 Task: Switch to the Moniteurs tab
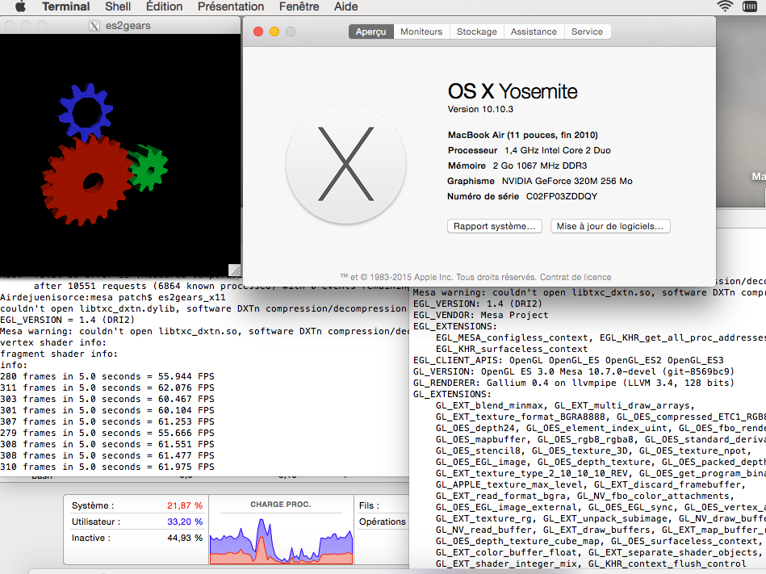point(421,31)
